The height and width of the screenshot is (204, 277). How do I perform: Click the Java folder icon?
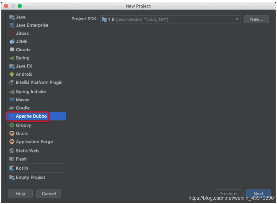point(12,17)
